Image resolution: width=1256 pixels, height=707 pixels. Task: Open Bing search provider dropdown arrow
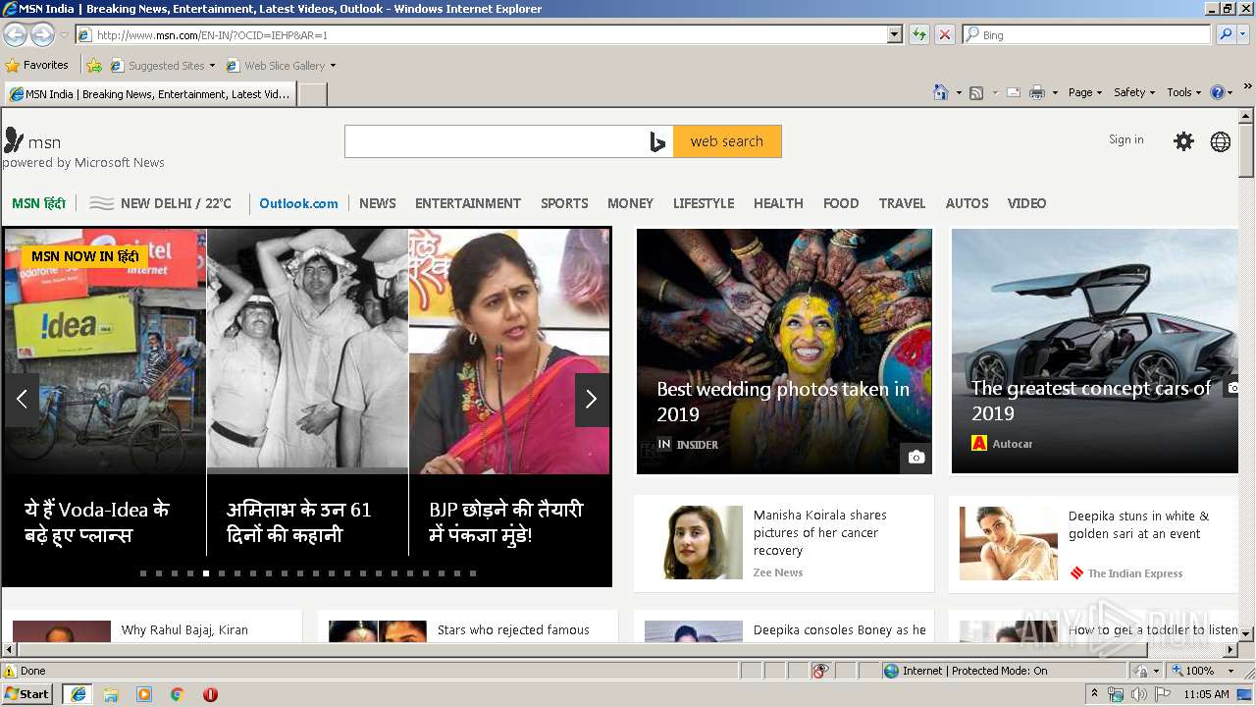pos(1244,34)
